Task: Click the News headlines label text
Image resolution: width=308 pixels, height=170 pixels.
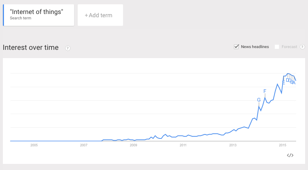Action: [x=255, y=47]
